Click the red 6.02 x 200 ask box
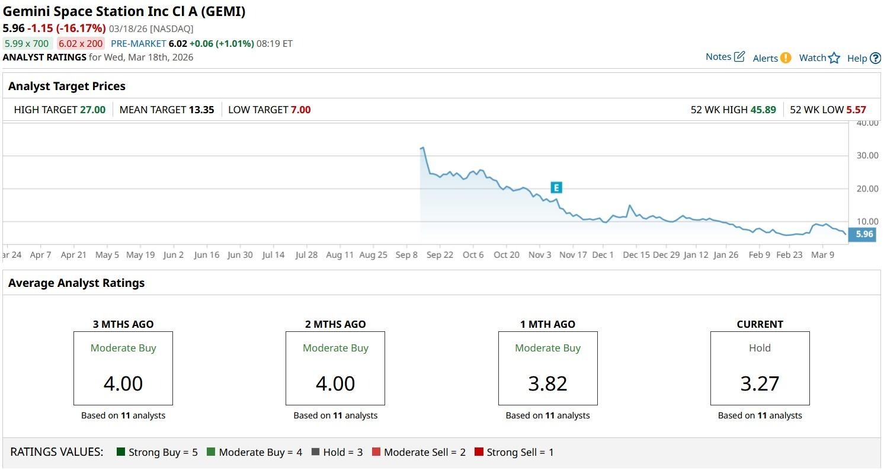 coord(81,43)
